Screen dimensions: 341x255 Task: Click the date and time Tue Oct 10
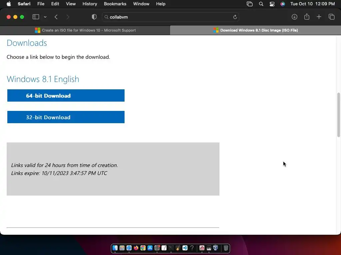point(312,4)
